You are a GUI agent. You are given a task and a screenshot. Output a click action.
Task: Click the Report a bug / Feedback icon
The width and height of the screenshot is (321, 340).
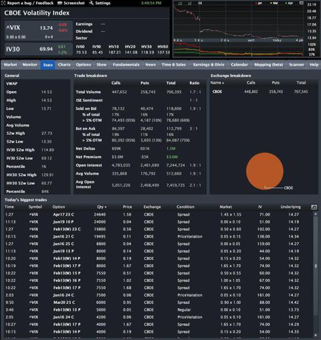(3, 3)
